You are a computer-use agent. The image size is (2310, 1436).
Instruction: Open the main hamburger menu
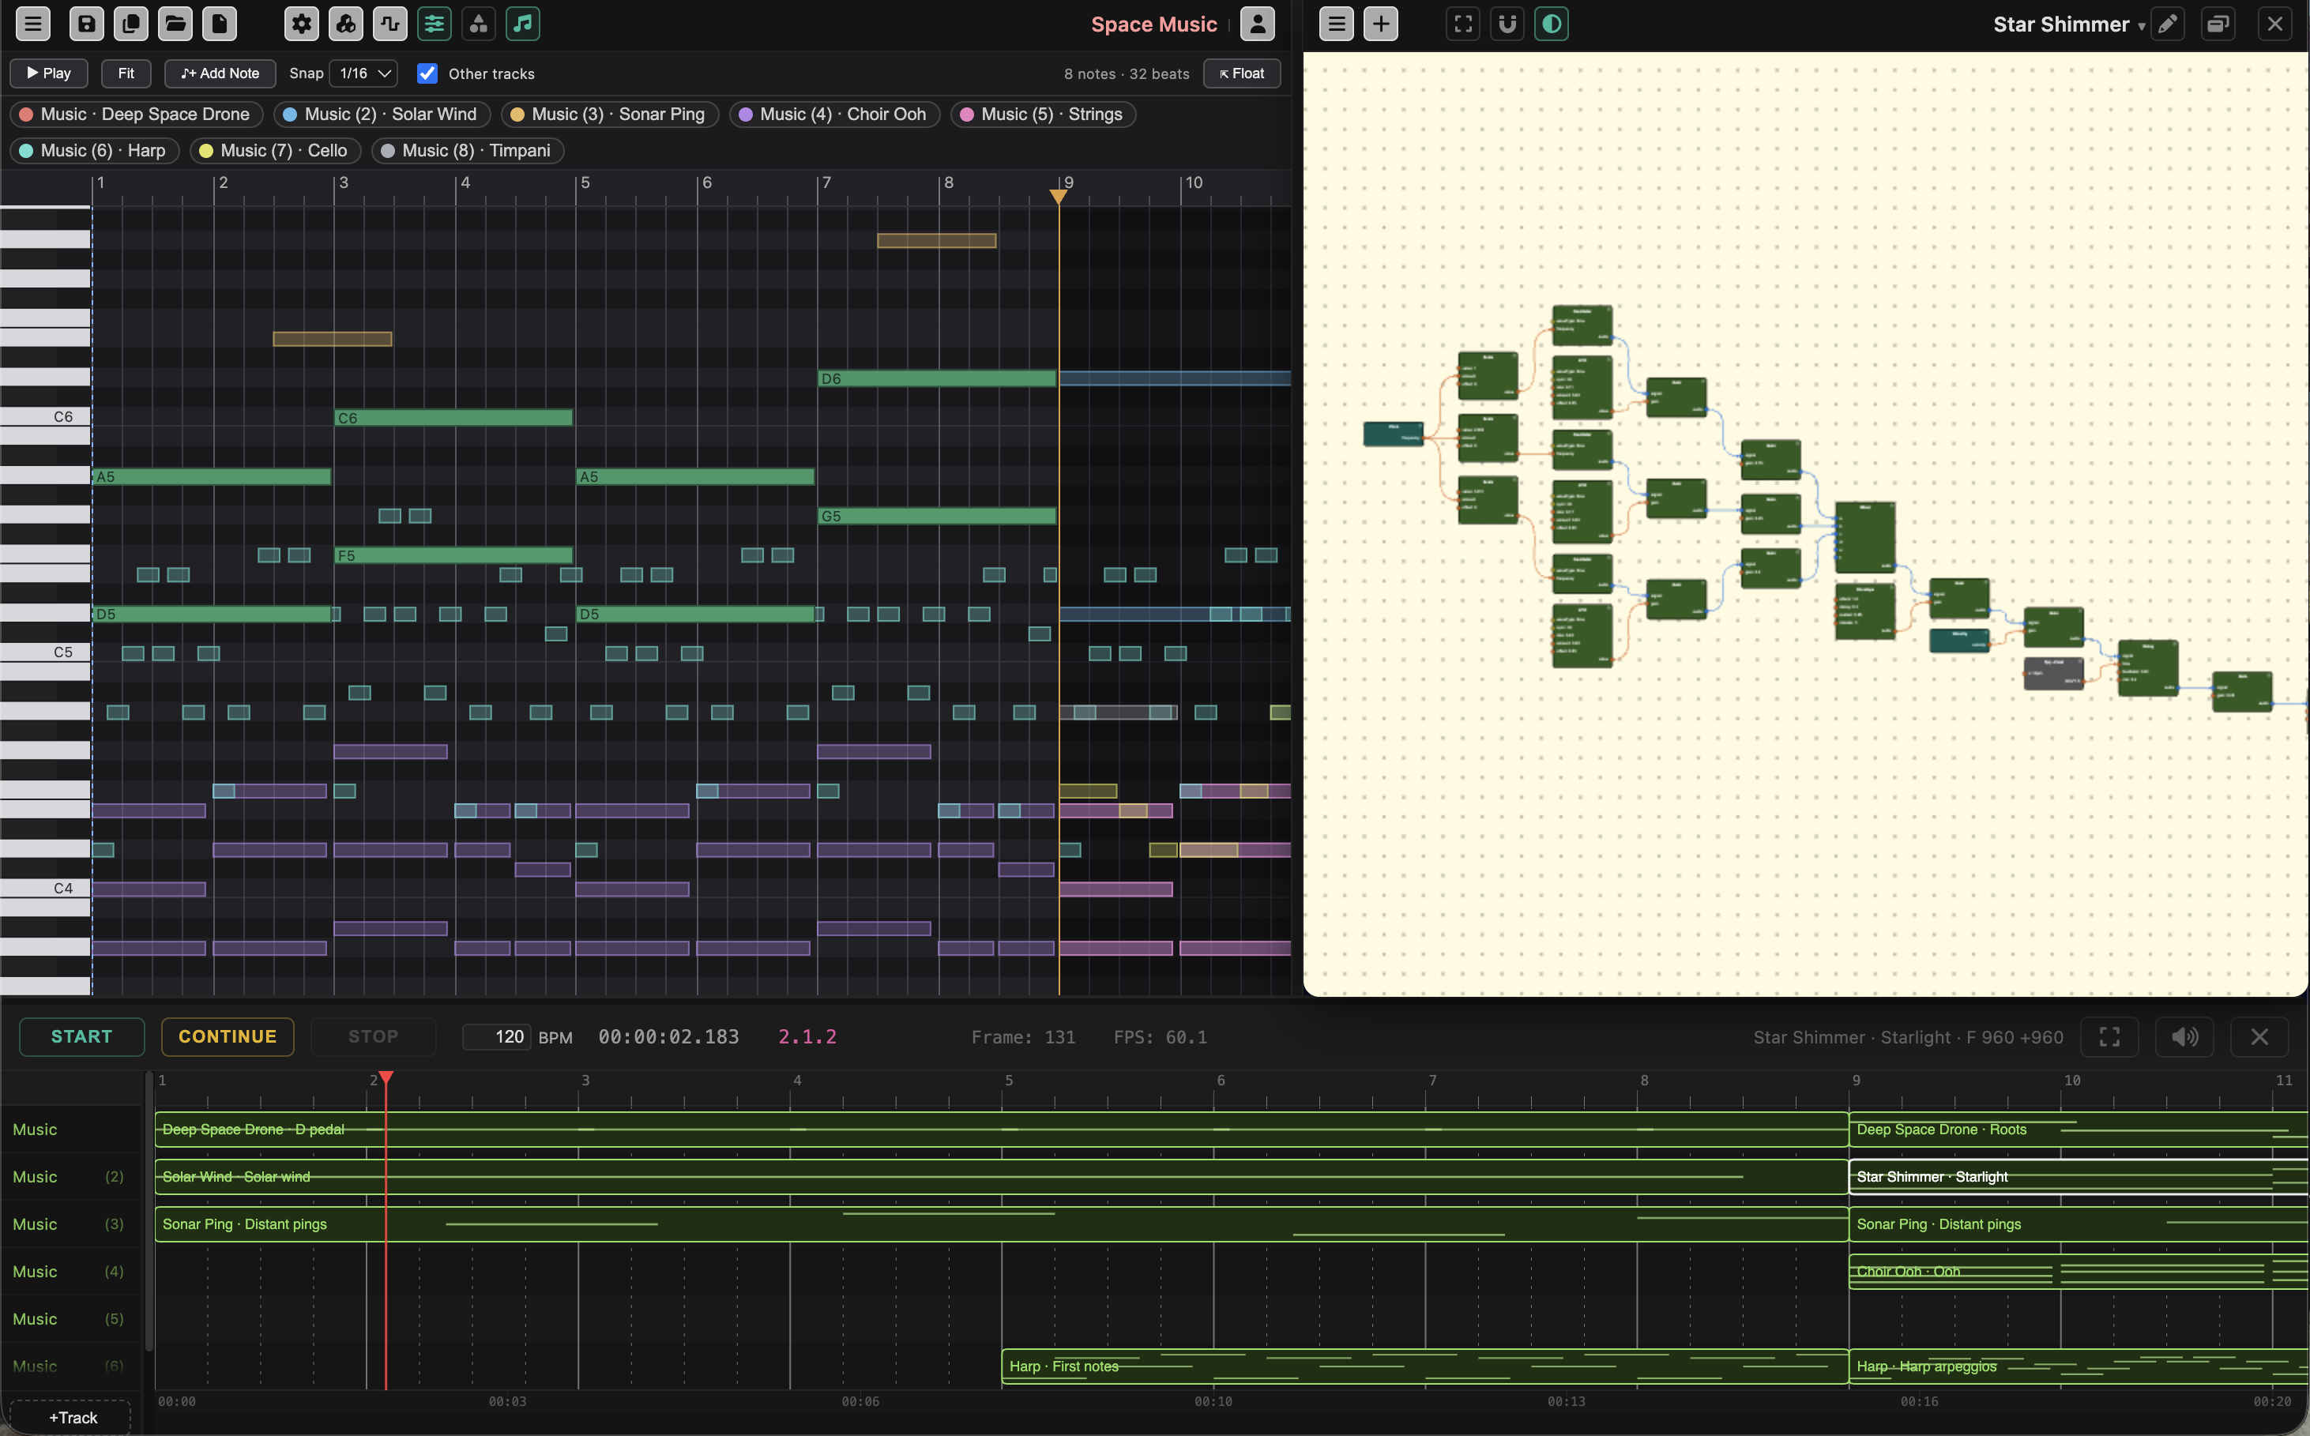(33, 24)
